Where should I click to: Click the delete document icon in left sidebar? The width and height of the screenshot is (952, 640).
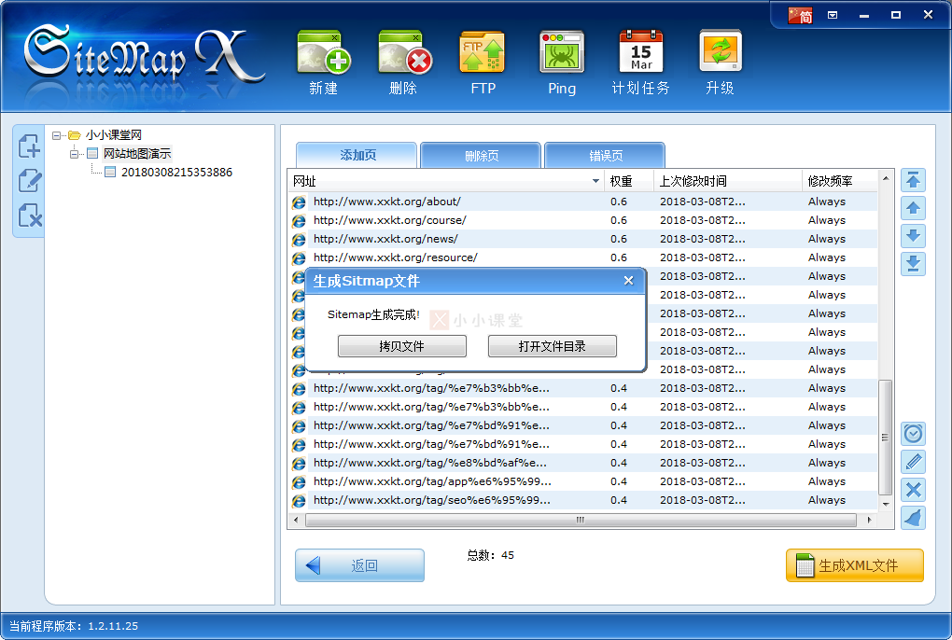click(29, 216)
